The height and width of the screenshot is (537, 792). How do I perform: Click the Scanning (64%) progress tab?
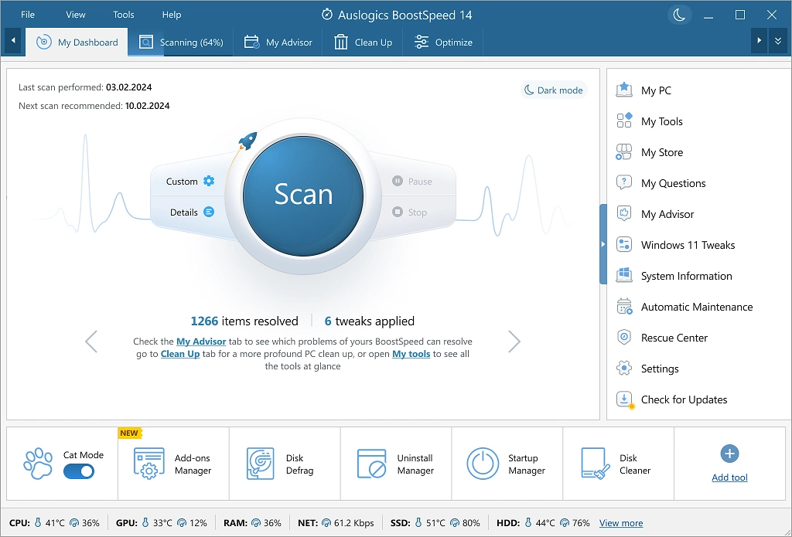[x=182, y=42]
